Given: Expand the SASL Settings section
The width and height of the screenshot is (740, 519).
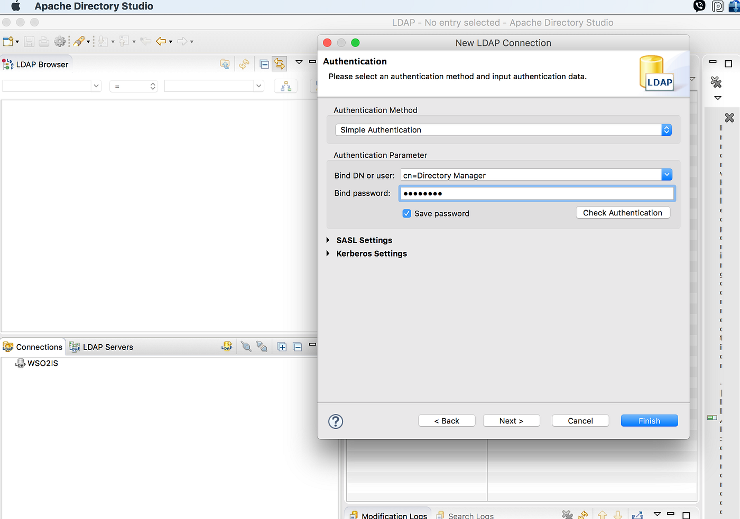Looking at the screenshot, I should point(328,240).
